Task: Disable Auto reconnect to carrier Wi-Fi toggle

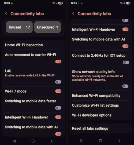Action: point(58,61)
